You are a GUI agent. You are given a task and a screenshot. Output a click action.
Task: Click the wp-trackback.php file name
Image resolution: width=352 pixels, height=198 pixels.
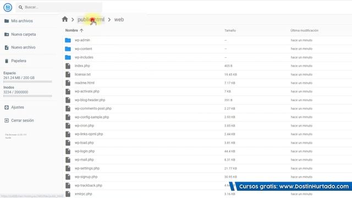(88, 185)
